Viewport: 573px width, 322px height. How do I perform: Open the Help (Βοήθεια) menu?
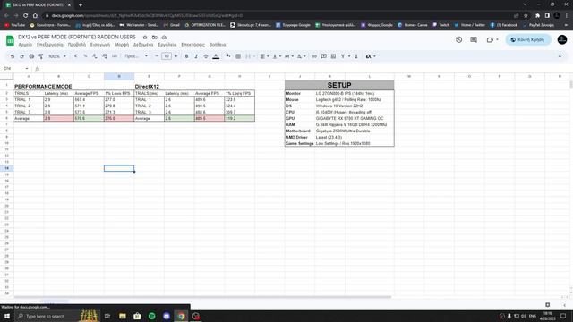[218, 45]
